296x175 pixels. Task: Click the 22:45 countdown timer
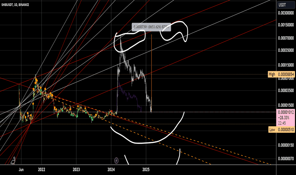click(282, 123)
